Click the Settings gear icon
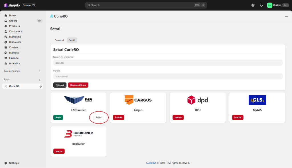 pos(6,163)
